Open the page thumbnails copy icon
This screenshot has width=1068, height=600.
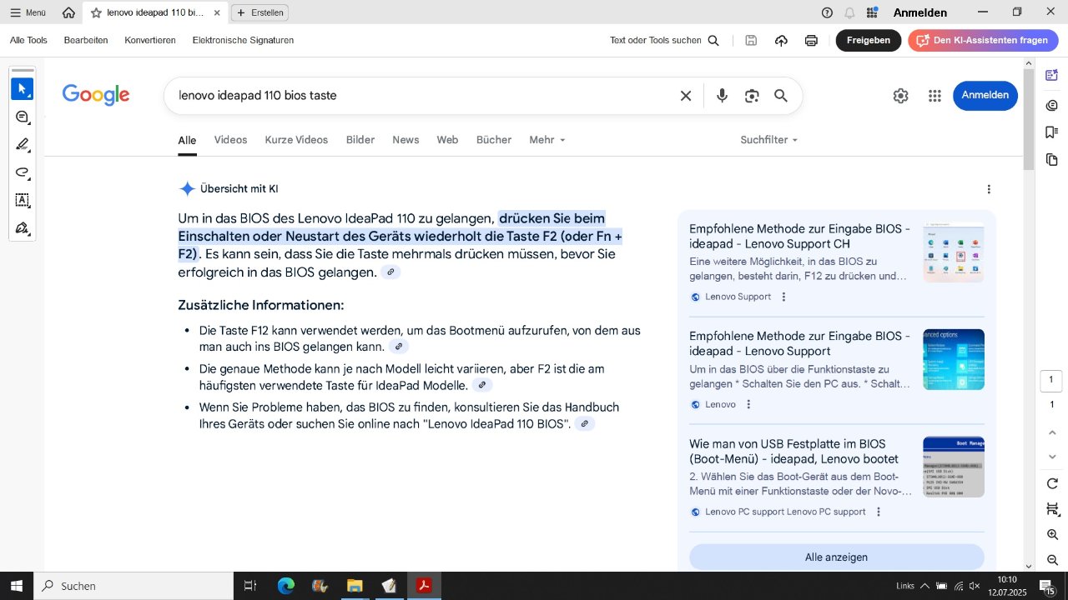click(x=1051, y=159)
